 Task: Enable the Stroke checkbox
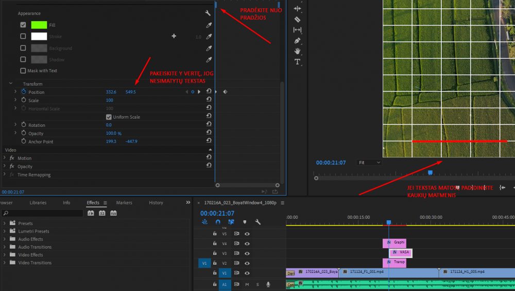tap(23, 37)
